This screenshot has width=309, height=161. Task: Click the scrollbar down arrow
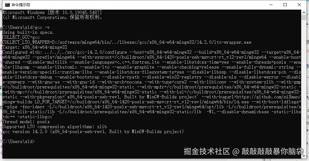(304, 156)
